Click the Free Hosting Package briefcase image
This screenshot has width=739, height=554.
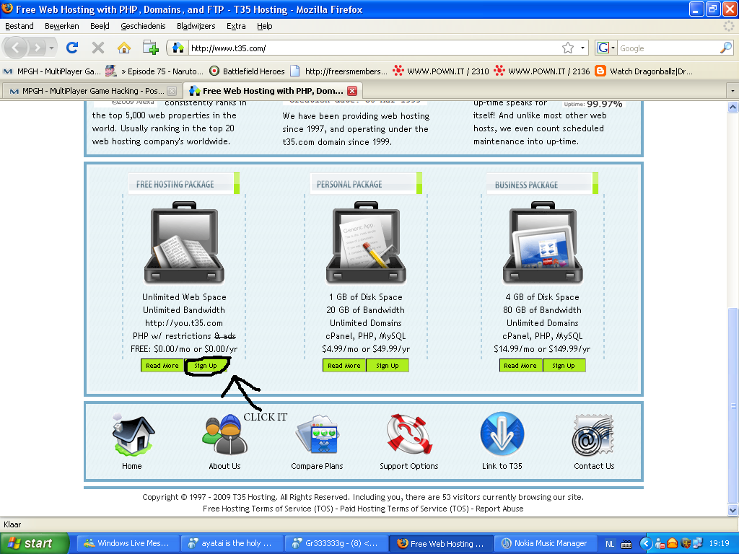[x=184, y=243]
